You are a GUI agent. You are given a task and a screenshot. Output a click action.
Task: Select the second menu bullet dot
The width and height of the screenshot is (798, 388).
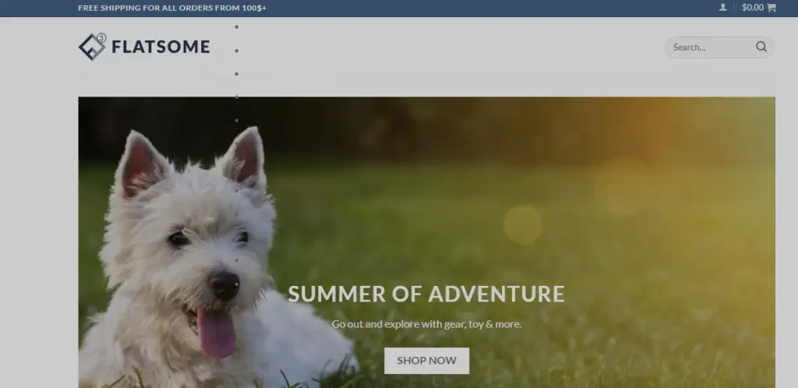tap(237, 51)
